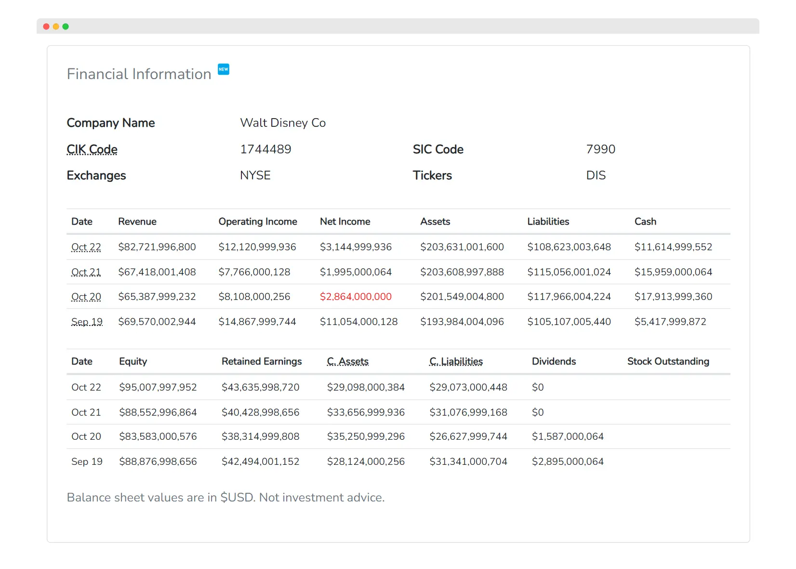
Task: Click the Oct 22 date in the Revenue table
Action: (86, 247)
